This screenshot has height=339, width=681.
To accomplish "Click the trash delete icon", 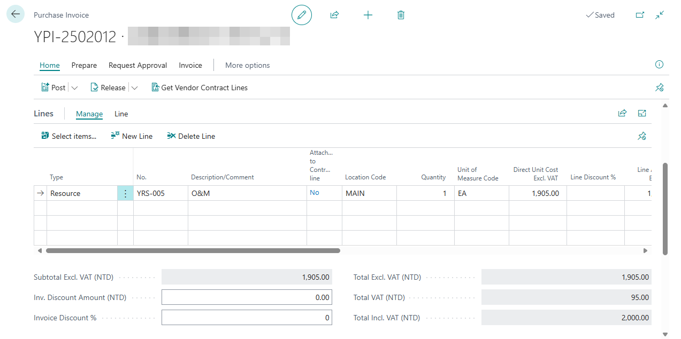I will click(x=401, y=15).
